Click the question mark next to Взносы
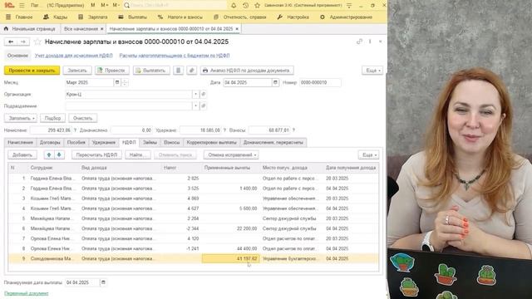Screen dimensions: 532x299 293,130
